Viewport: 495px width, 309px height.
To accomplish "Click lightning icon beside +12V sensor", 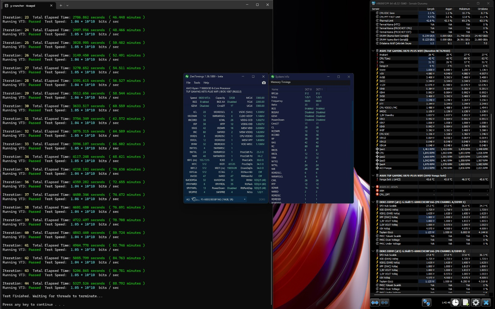I will [x=377, y=85].
